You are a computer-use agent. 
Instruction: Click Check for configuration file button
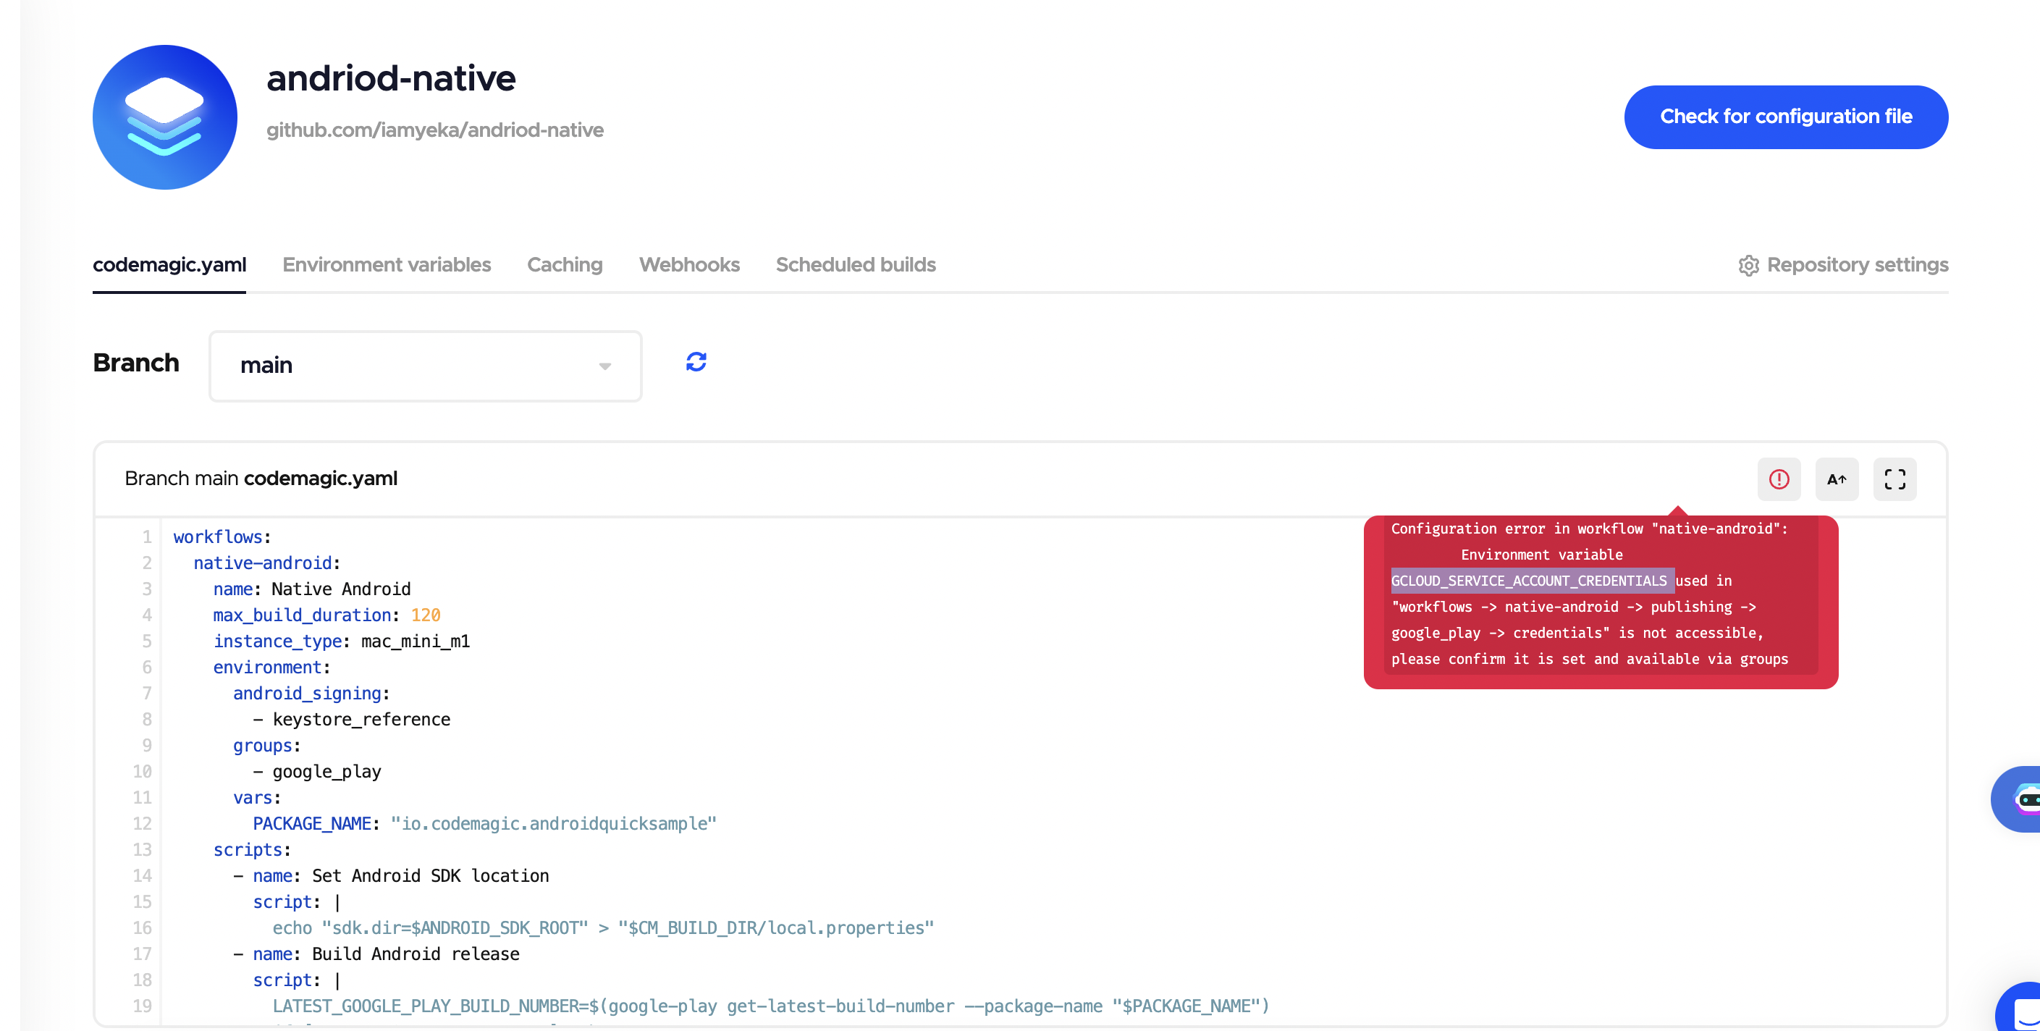(1785, 117)
